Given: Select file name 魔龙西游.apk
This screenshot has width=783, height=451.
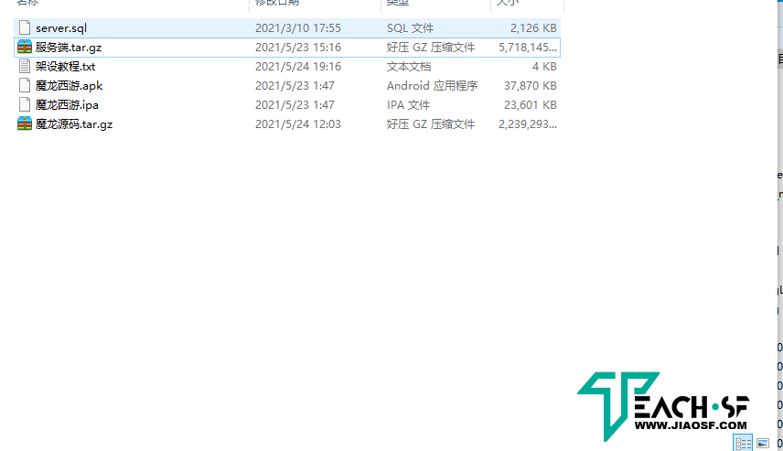Looking at the screenshot, I should coord(69,86).
